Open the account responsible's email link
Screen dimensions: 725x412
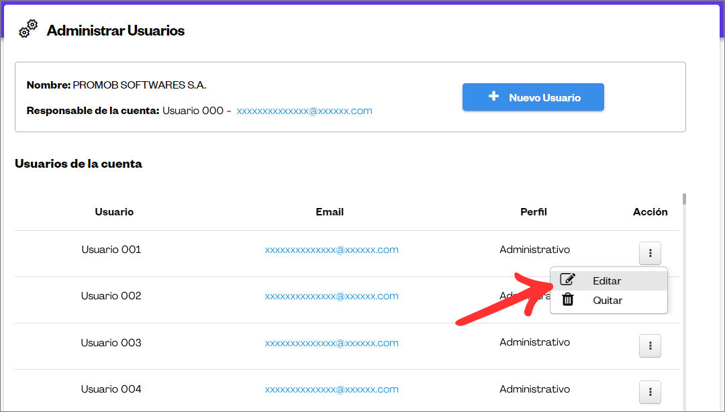(x=304, y=111)
